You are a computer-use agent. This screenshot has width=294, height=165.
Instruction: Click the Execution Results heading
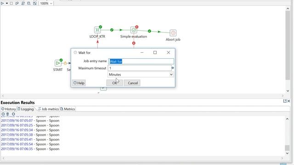pos(17,103)
